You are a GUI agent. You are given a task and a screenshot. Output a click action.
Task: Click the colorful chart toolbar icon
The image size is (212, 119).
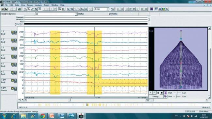(x=163, y=9)
